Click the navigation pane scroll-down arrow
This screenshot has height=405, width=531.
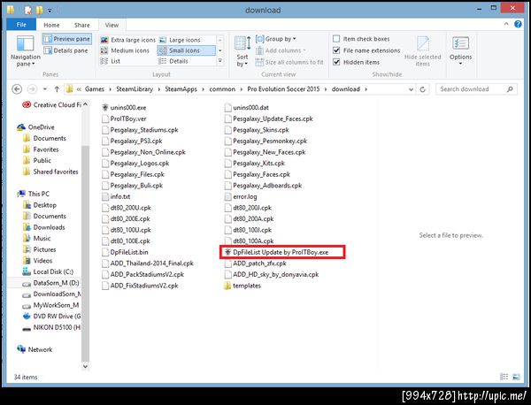point(85,366)
